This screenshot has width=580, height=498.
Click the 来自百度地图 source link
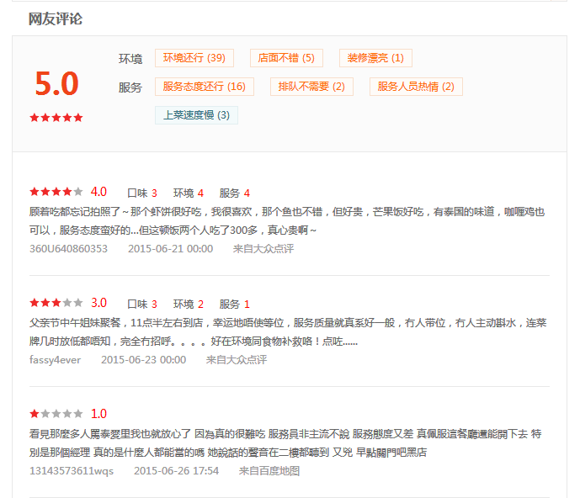[x=269, y=470]
